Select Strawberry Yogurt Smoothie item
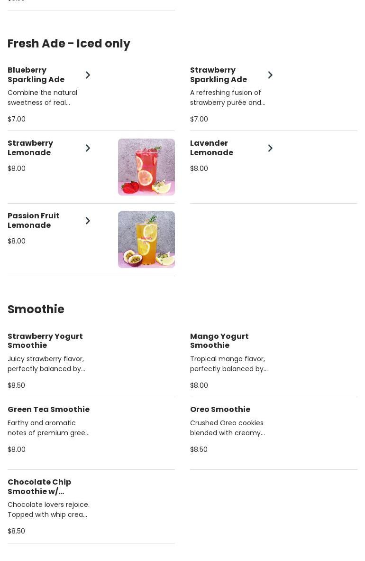 coord(45,341)
